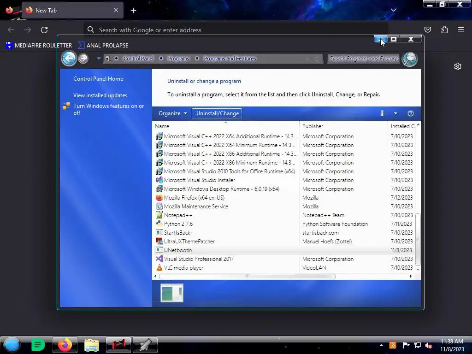Click the Python 2.7.6 icon
Viewport: 472px width, 354px height.
(159, 224)
